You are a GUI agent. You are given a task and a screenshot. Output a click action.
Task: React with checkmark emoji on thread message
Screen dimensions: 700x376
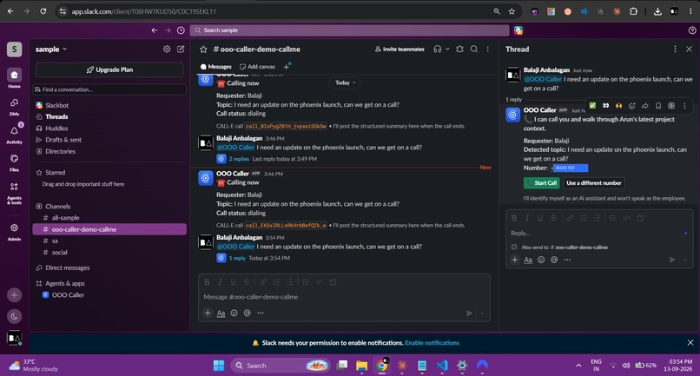[x=592, y=106]
